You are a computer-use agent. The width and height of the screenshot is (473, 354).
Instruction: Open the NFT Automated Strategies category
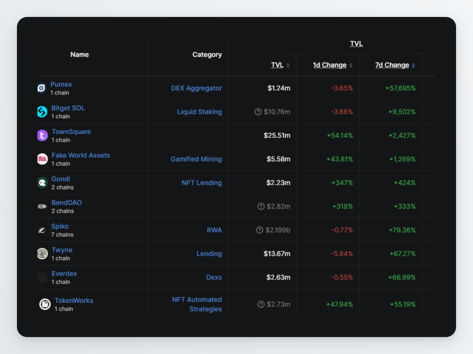tap(197, 304)
